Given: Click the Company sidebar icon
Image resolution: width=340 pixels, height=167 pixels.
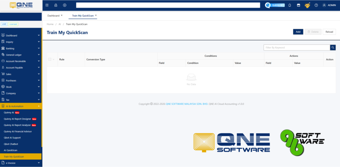Looking at the screenshot, I should point(3,93).
